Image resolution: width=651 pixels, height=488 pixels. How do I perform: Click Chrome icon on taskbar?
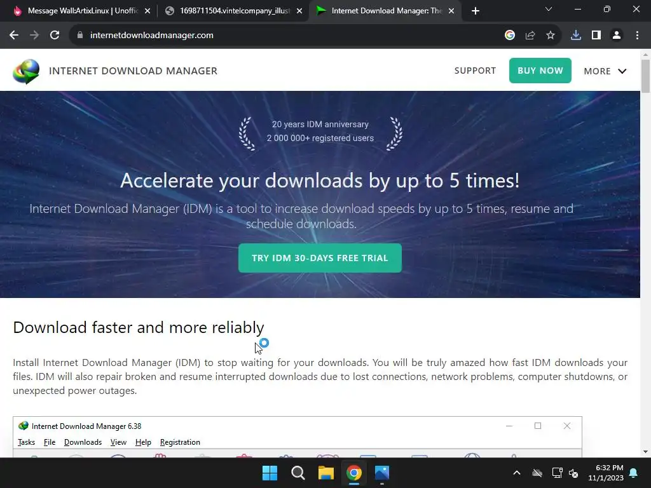[x=354, y=473]
